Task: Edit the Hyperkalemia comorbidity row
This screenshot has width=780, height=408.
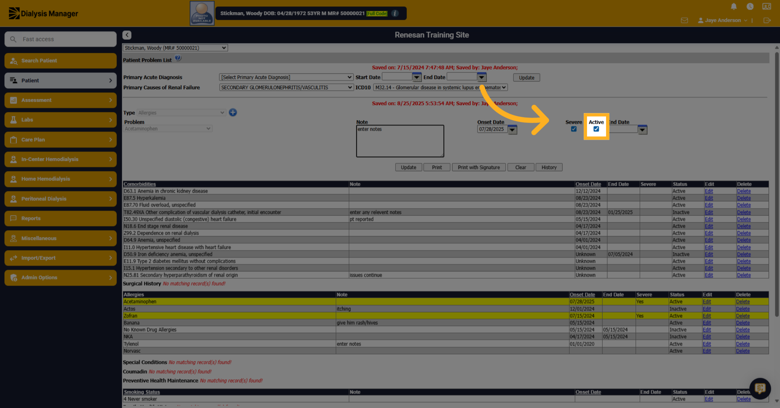Action: pyautogui.click(x=708, y=198)
